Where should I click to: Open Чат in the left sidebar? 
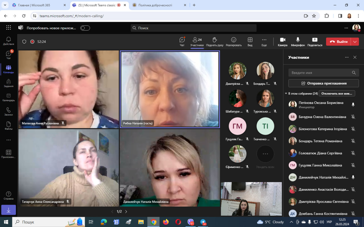tap(9, 55)
